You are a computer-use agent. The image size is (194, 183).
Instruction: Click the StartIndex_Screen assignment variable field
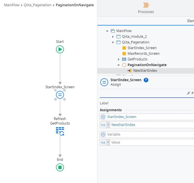coord(147,117)
